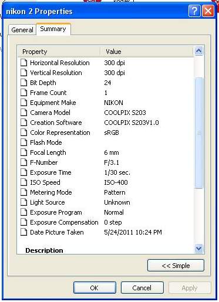Click the scroll down arrow of property list
219x302 pixels.
click(x=198, y=249)
